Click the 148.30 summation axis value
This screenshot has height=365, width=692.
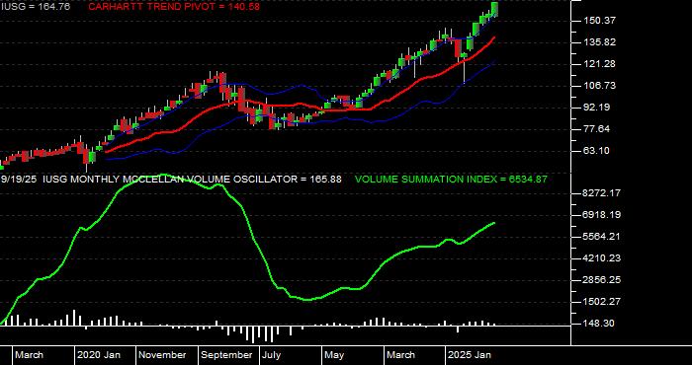[599, 324]
